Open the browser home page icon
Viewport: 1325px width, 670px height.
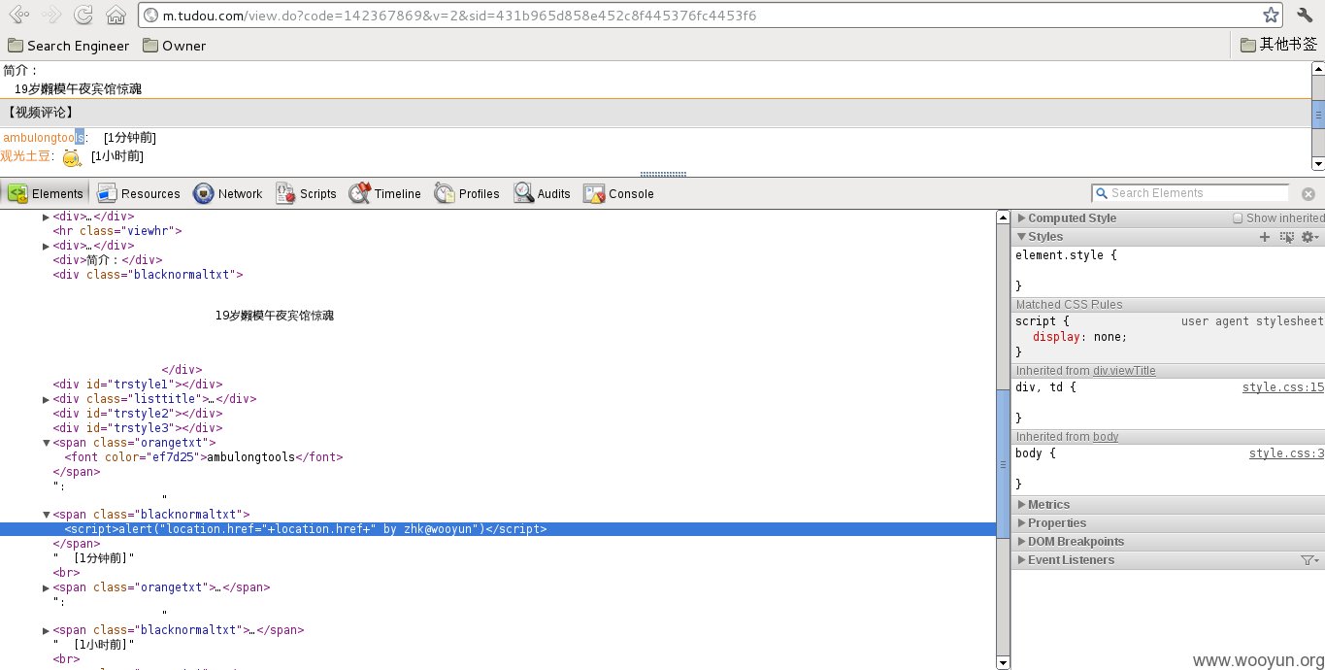tap(116, 15)
